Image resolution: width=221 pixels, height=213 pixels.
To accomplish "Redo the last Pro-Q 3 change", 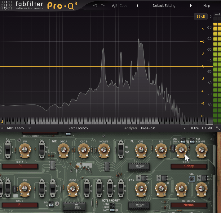I will point(103,6).
